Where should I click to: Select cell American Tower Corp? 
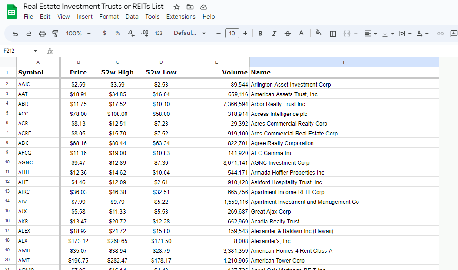pyautogui.click(x=344, y=260)
